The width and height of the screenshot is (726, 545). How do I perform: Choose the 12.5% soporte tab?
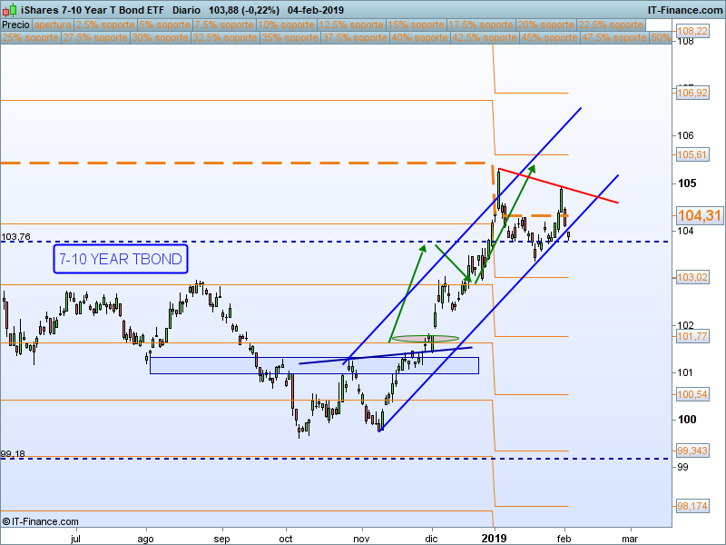click(351, 25)
